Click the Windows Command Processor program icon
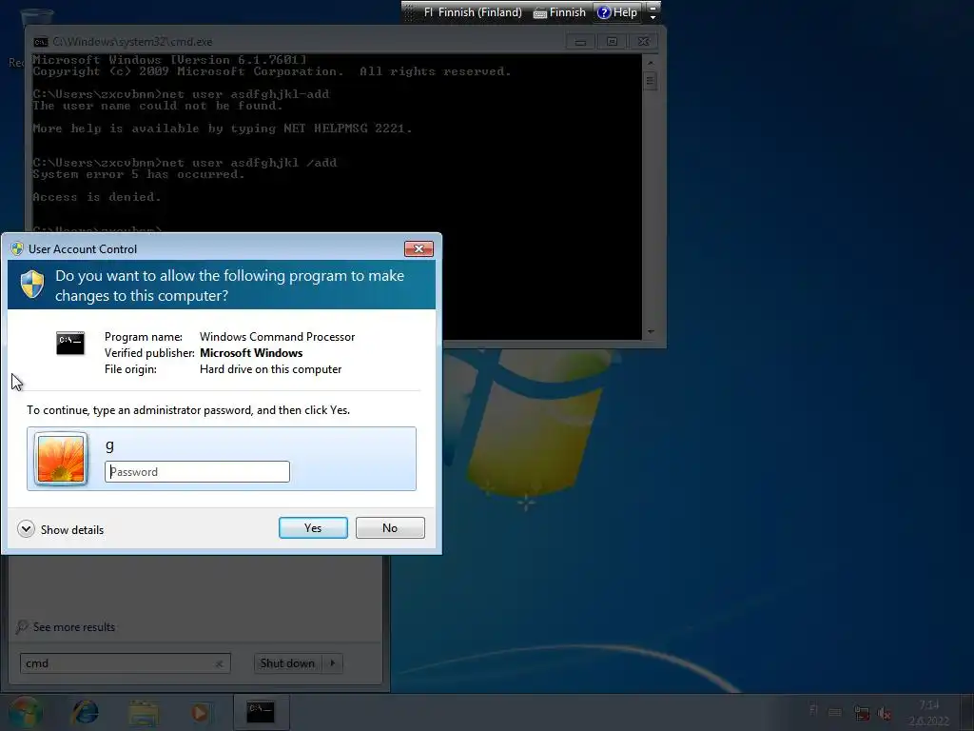Viewport: 974px width, 731px height. pyautogui.click(x=70, y=343)
